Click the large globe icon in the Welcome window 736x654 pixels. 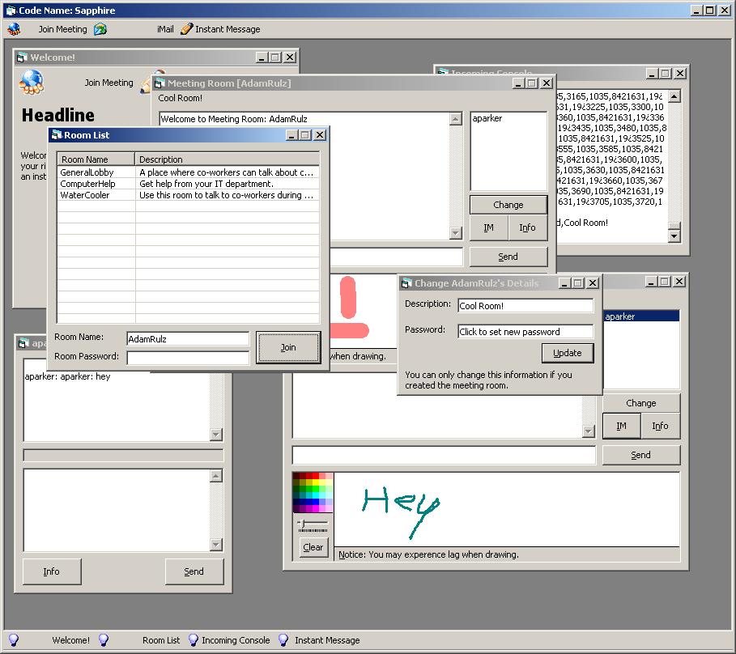pyautogui.click(x=32, y=81)
